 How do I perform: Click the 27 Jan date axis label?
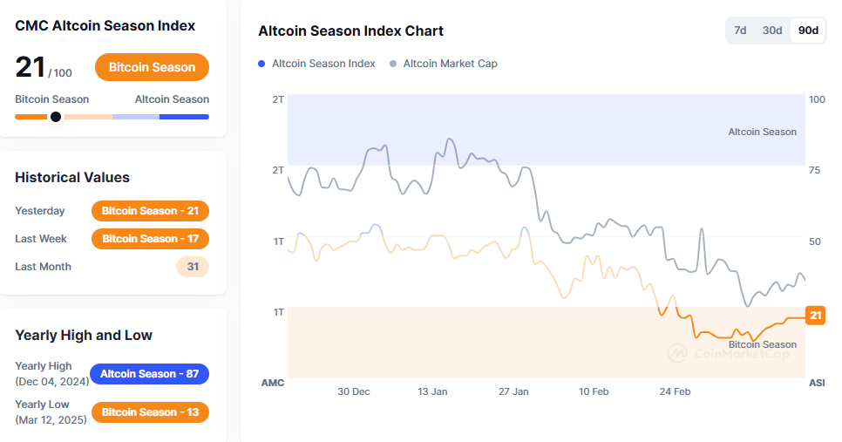[514, 391]
